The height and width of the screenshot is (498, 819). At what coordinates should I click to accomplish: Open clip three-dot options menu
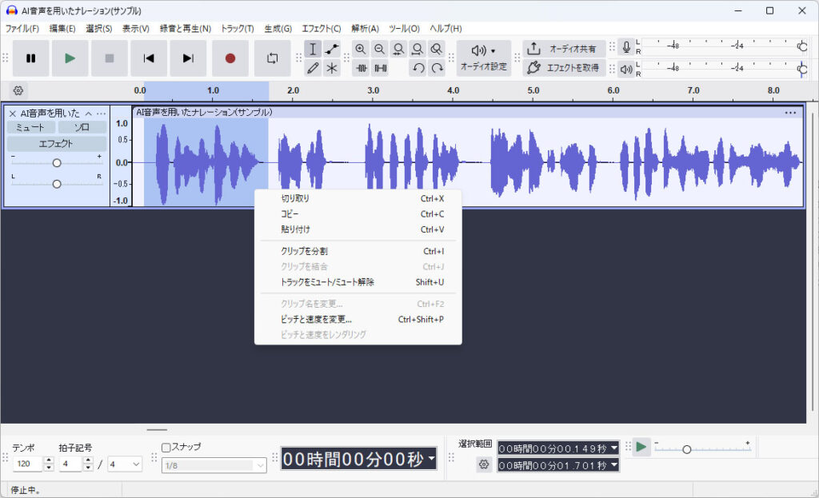coord(790,112)
